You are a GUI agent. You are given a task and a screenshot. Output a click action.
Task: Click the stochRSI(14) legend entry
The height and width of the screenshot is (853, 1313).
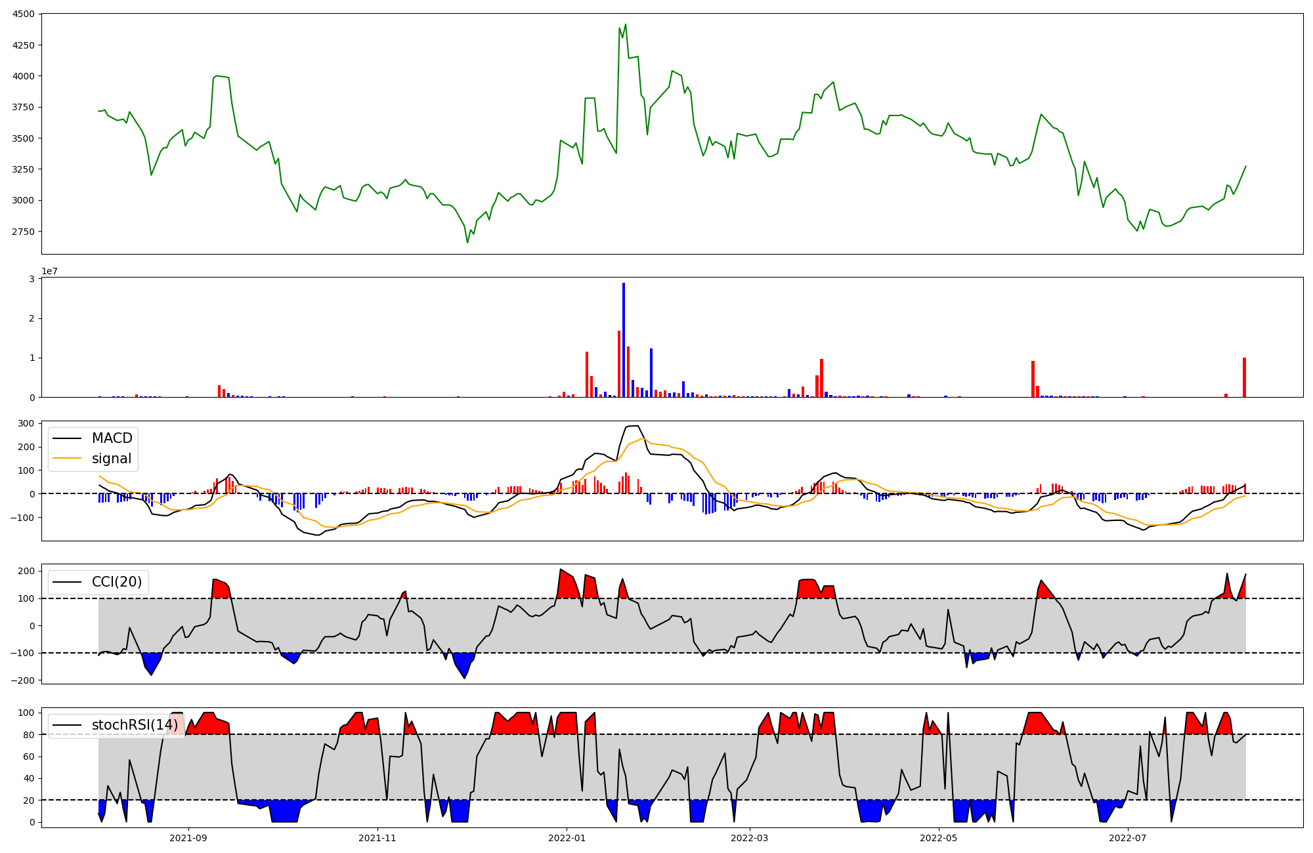[x=135, y=725]
